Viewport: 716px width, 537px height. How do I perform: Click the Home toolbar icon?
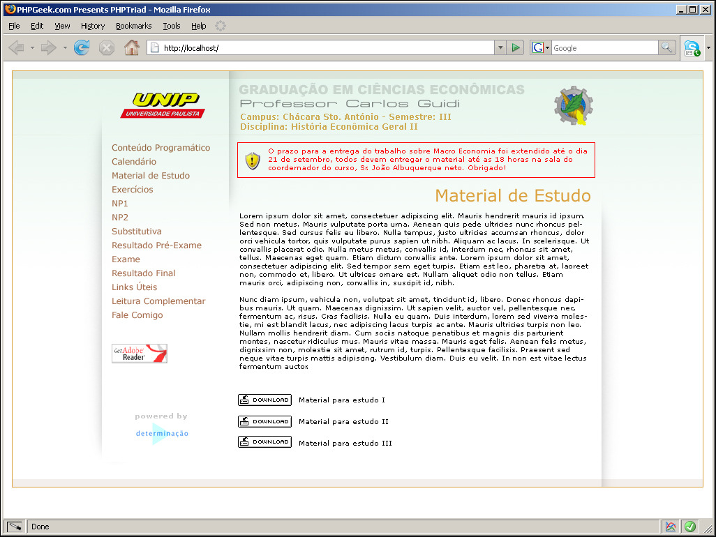pyautogui.click(x=131, y=47)
